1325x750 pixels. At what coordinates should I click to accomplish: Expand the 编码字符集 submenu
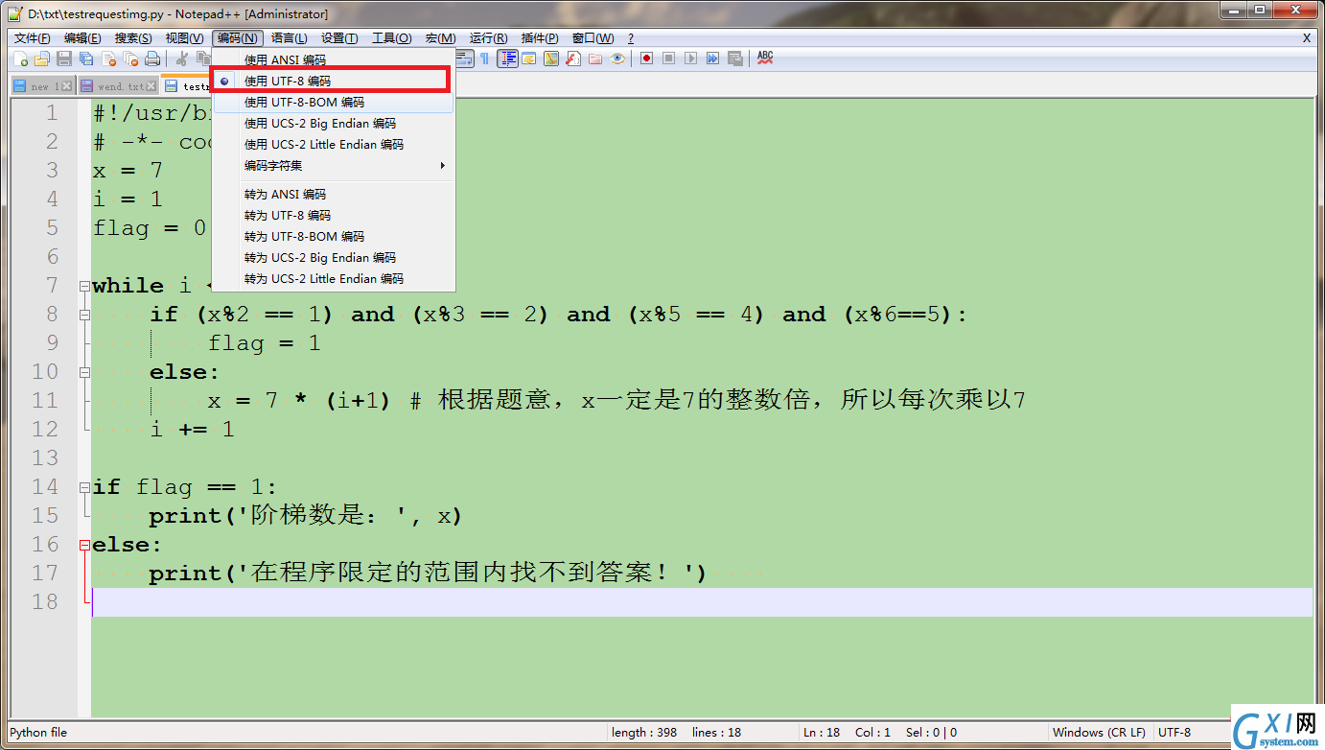tap(333, 165)
